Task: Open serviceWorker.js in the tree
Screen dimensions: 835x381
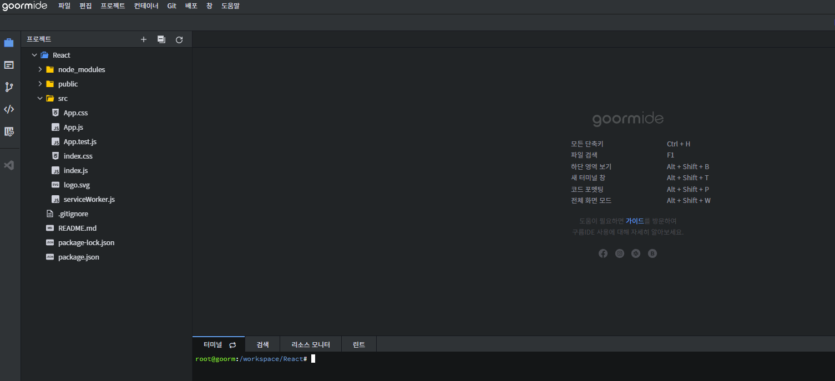Action: (x=89, y=199)
